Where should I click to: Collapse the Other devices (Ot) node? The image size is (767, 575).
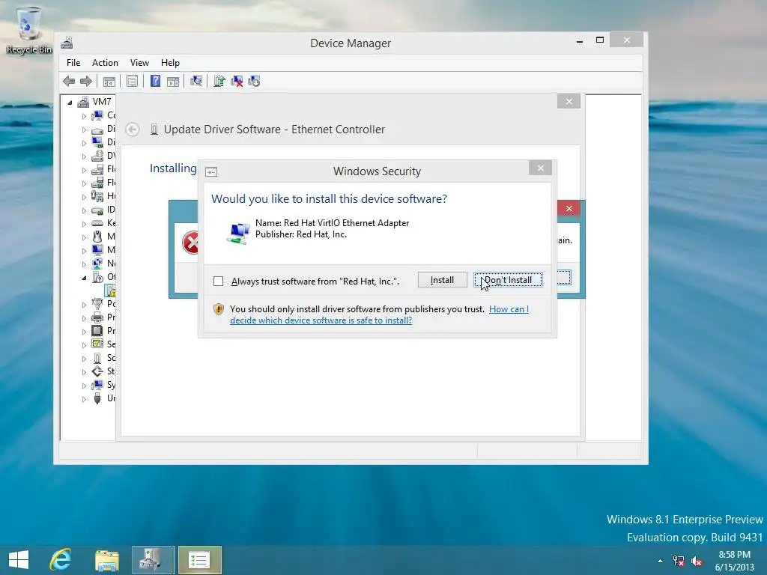point(84,278)
